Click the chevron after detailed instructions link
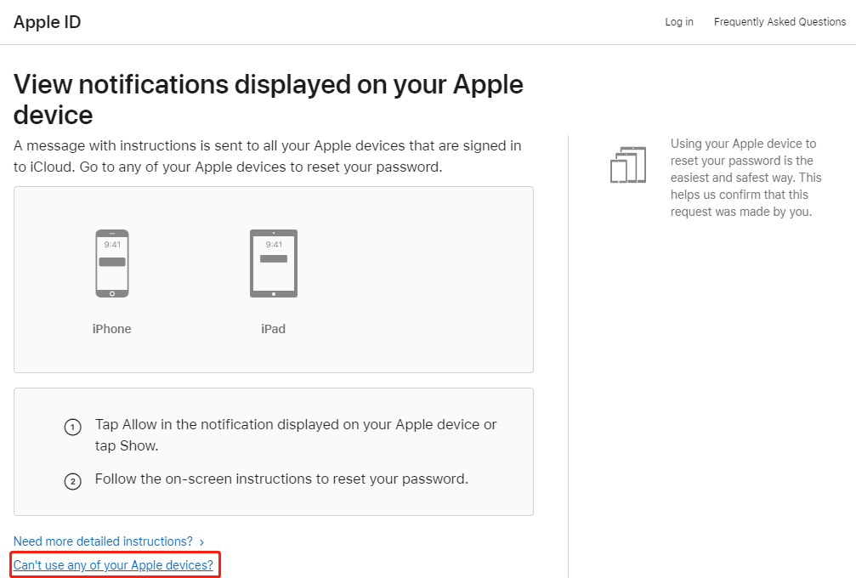856x578 pixels. [201, 542]
